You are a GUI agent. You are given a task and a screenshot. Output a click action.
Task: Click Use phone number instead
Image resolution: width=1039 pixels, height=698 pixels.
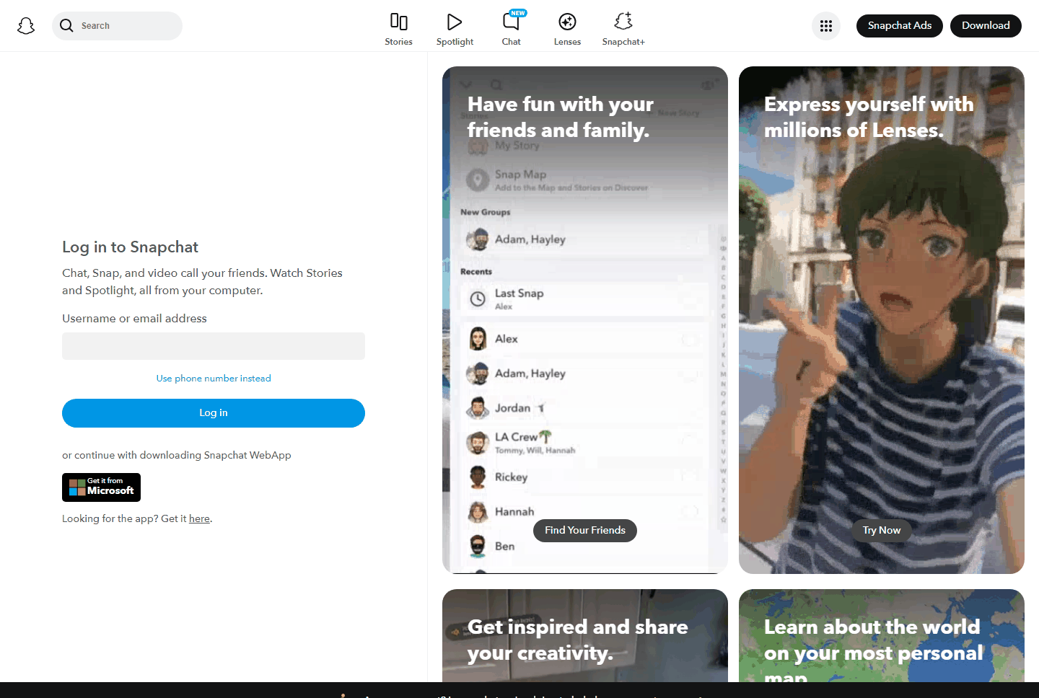[214, 379]
